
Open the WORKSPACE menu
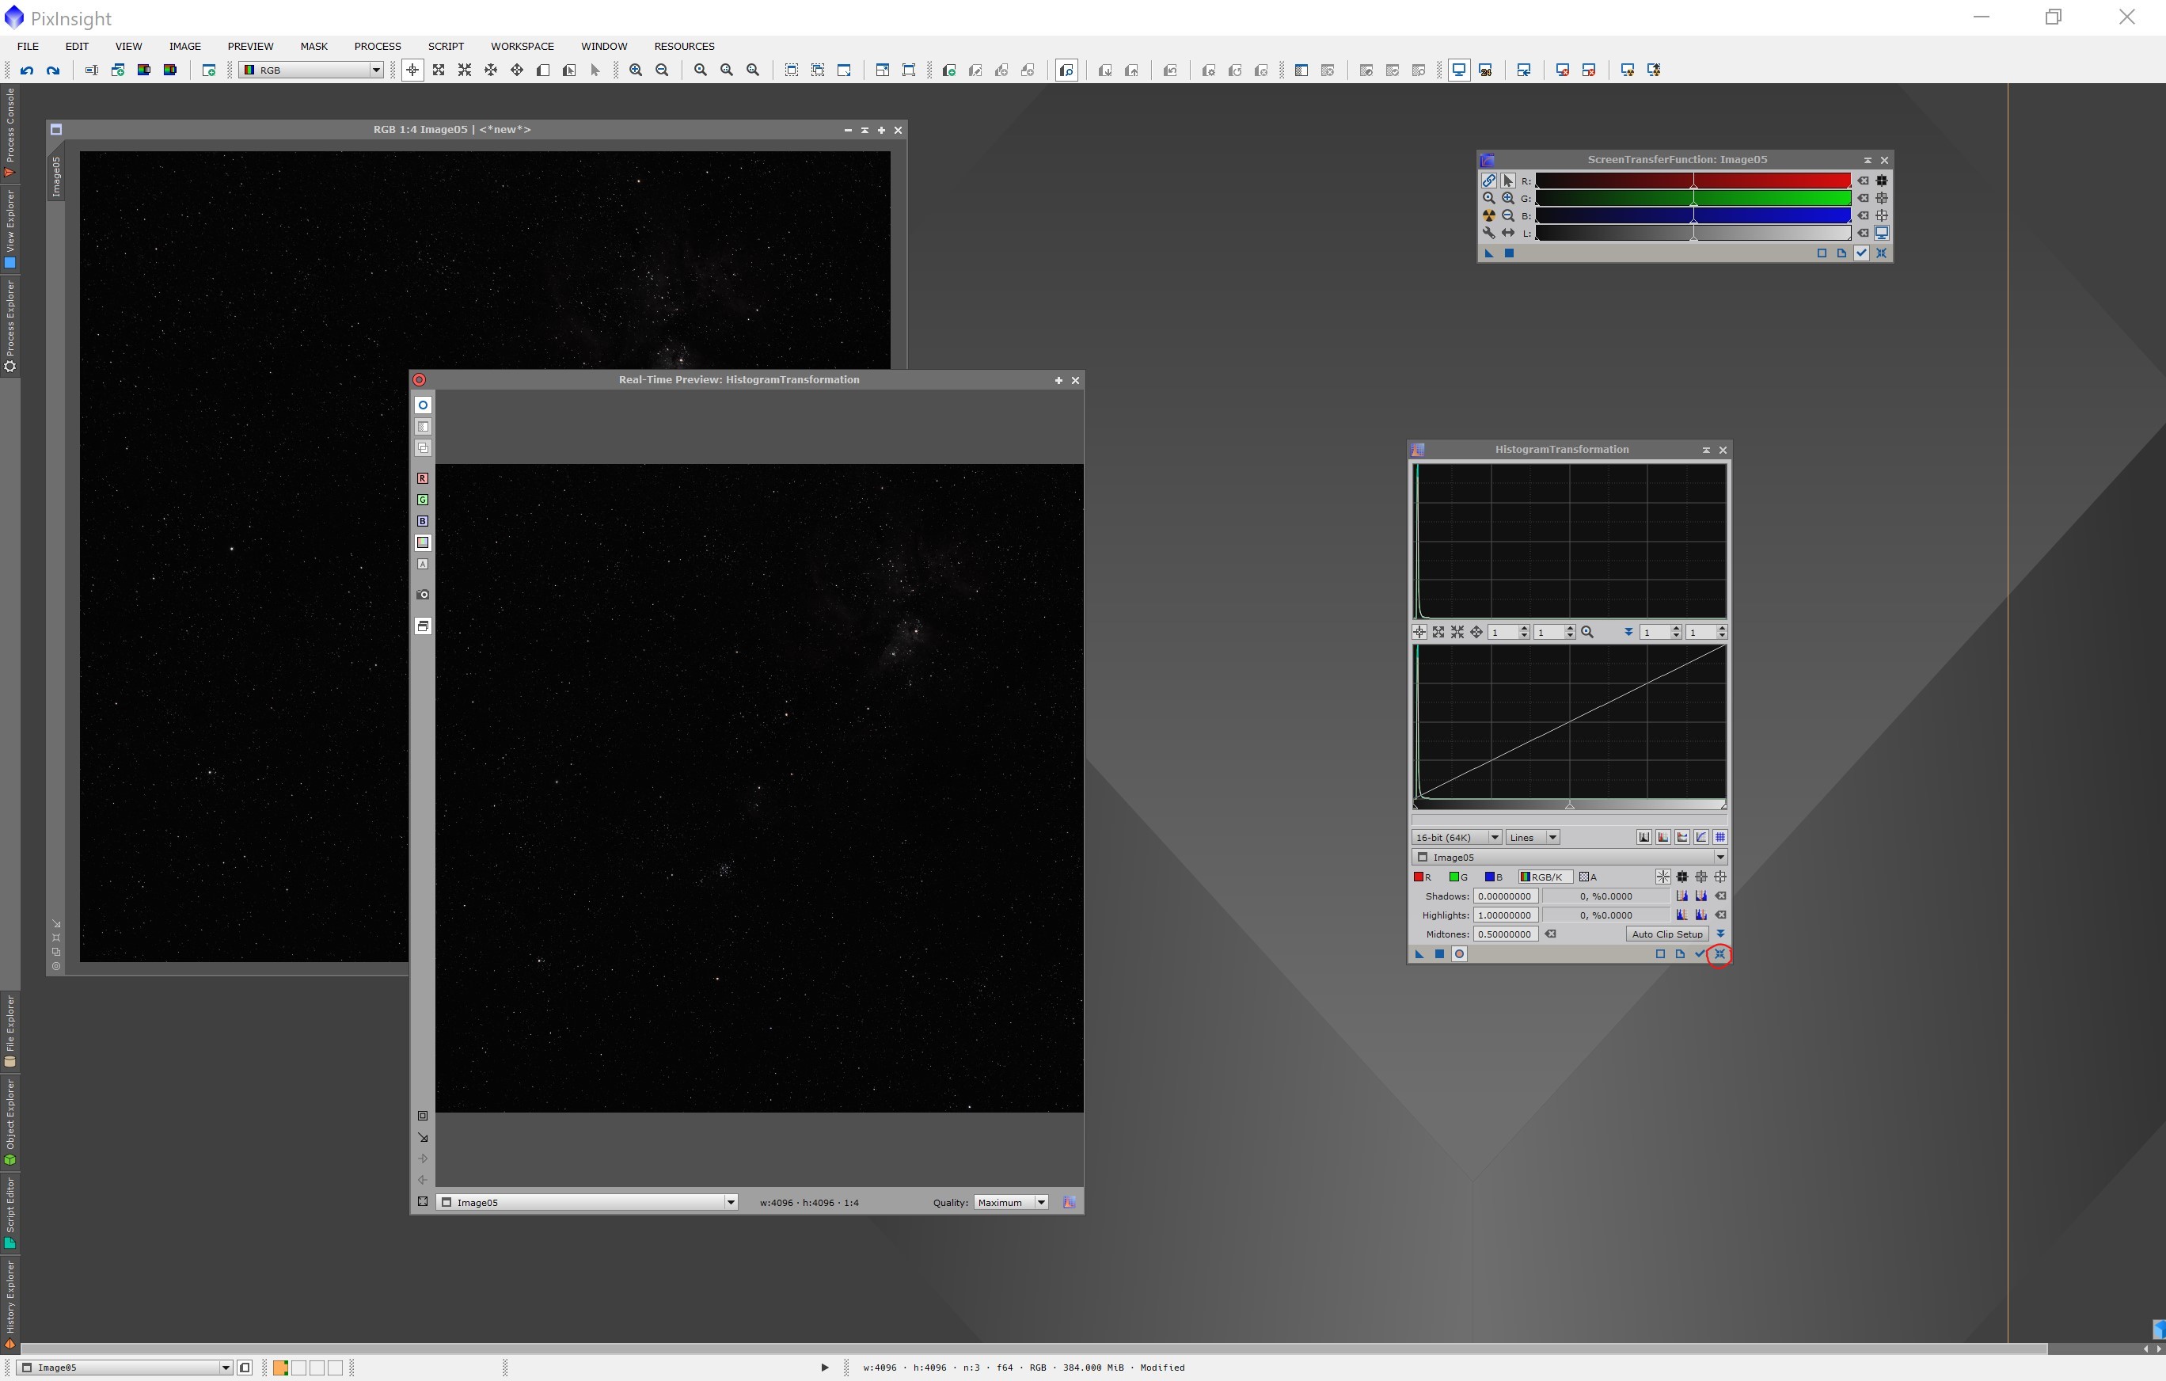click(x=522, y=47)
